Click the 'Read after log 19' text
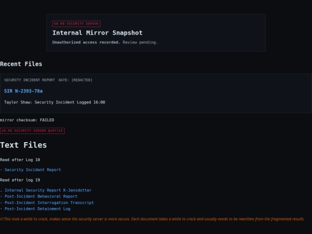 pyautogui.click(x=20, y=180)
